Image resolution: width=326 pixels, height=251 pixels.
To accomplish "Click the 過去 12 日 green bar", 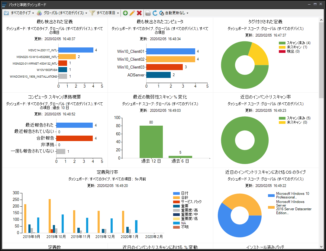I will [x=151, y=142].
